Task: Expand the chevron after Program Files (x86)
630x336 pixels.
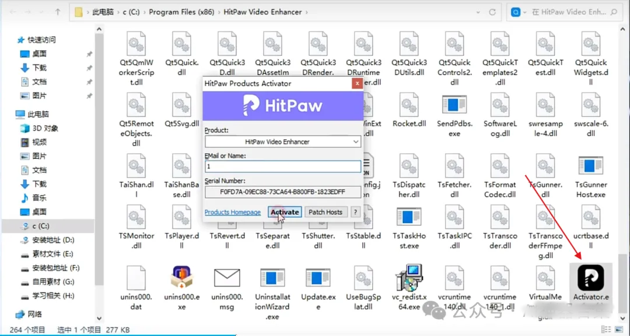Action: (219, 12)
